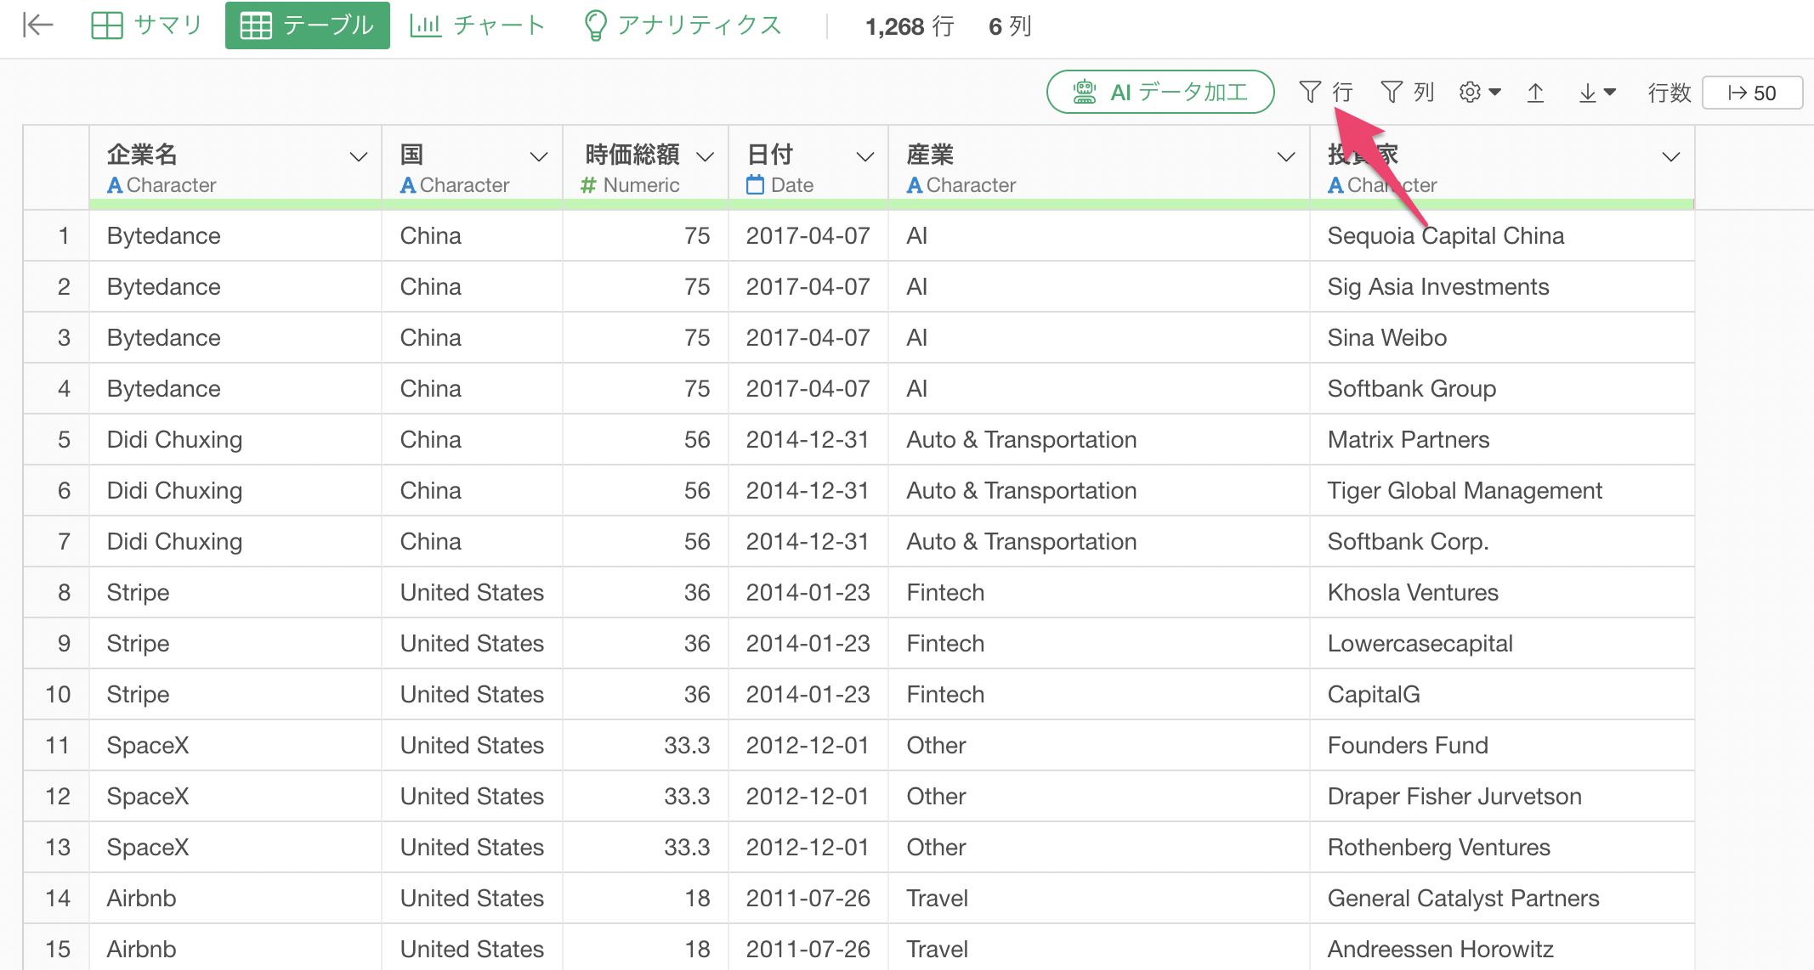Select Softbank Group investor cell
Viewport: 1814px width, 970px height.
pos(1502,388)
